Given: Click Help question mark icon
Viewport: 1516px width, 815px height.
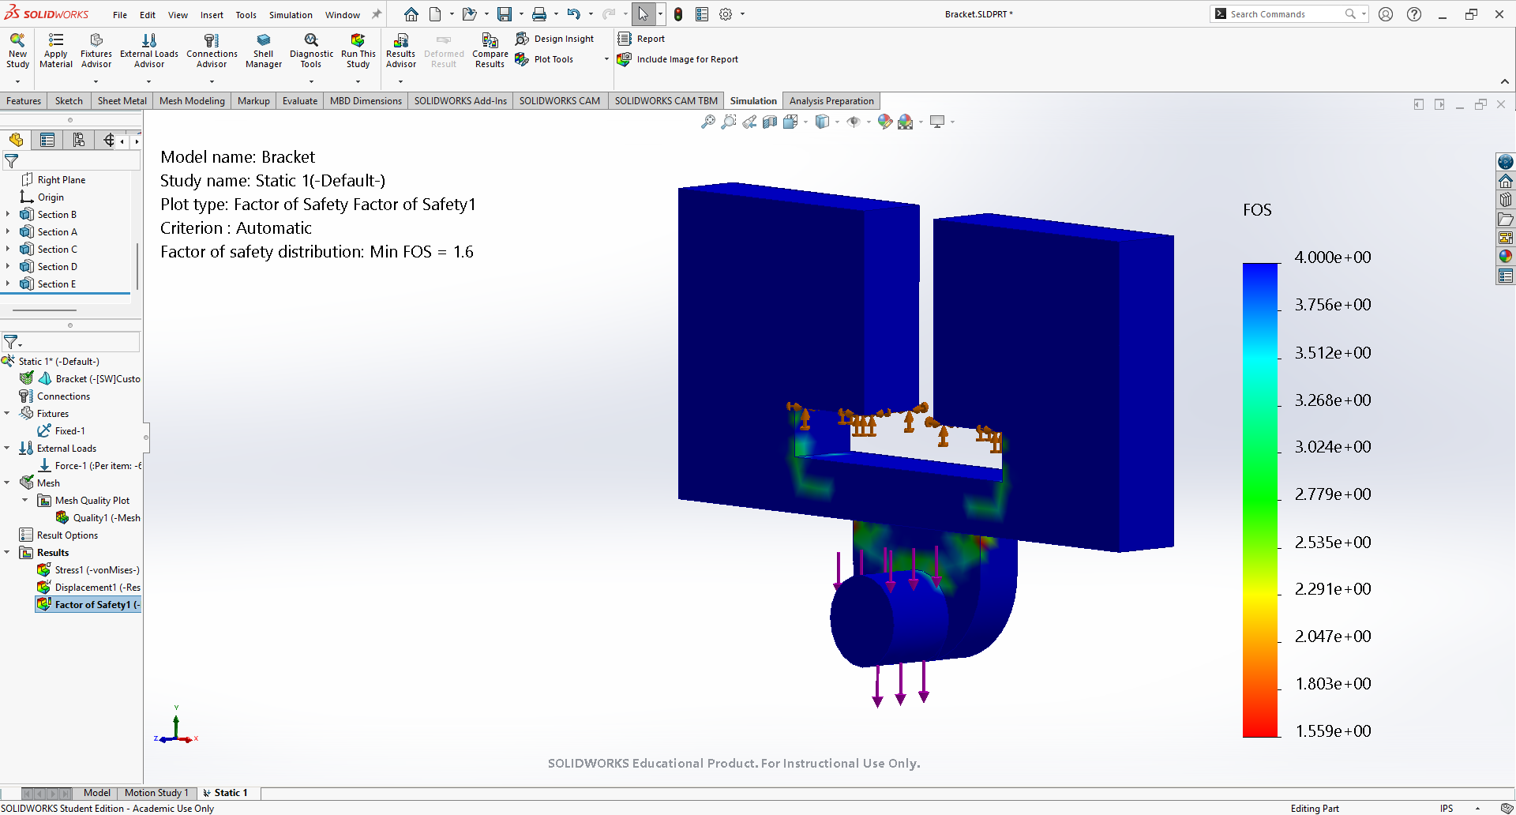Looking at the screenshot, I should (x=1414, y=14).
